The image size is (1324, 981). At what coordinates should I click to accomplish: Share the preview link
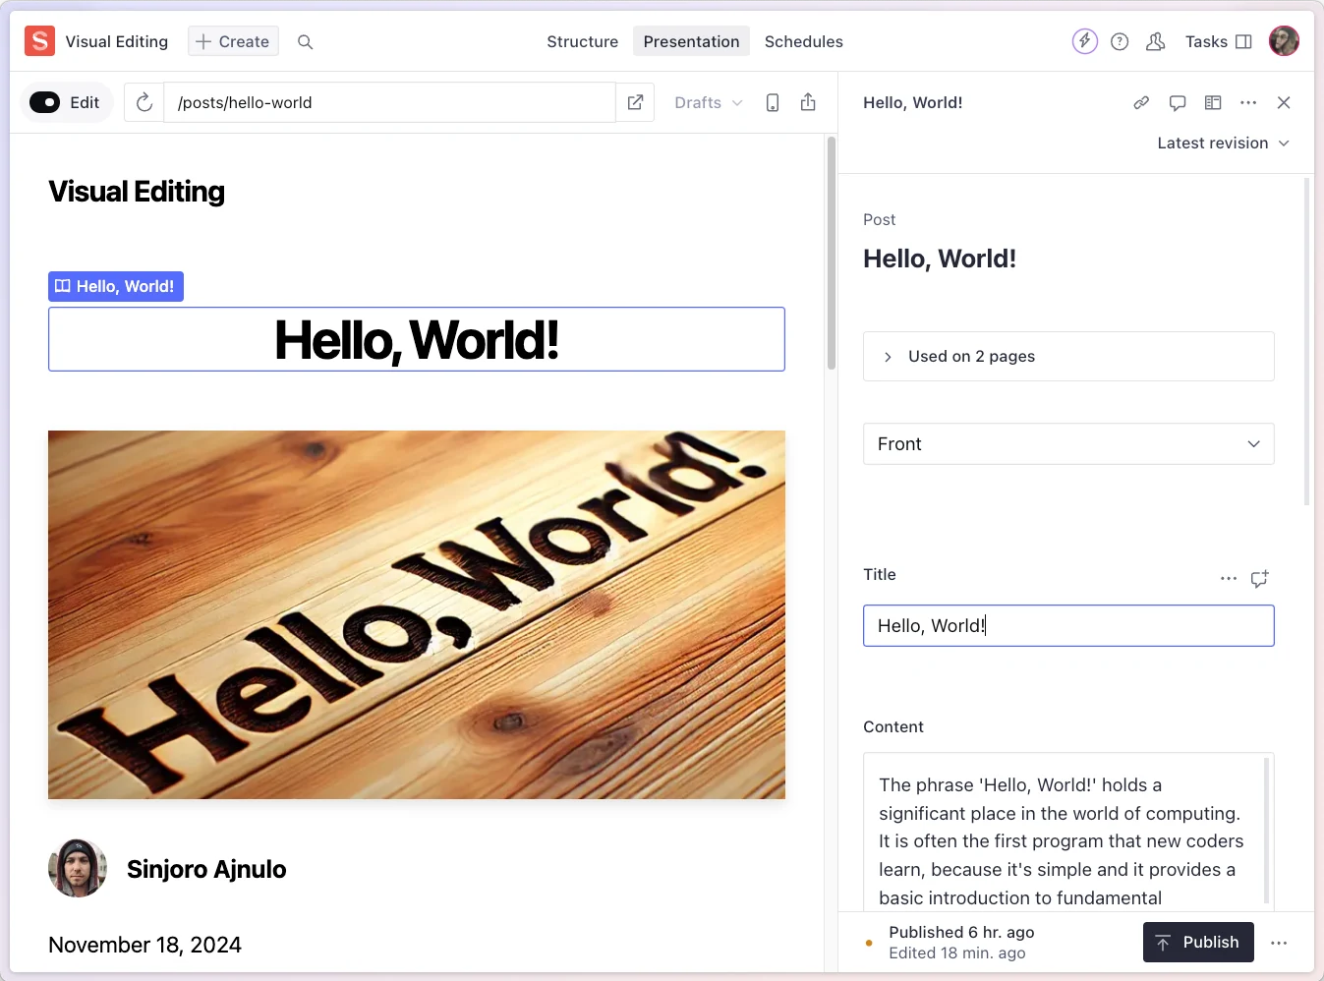pos(808,102)
